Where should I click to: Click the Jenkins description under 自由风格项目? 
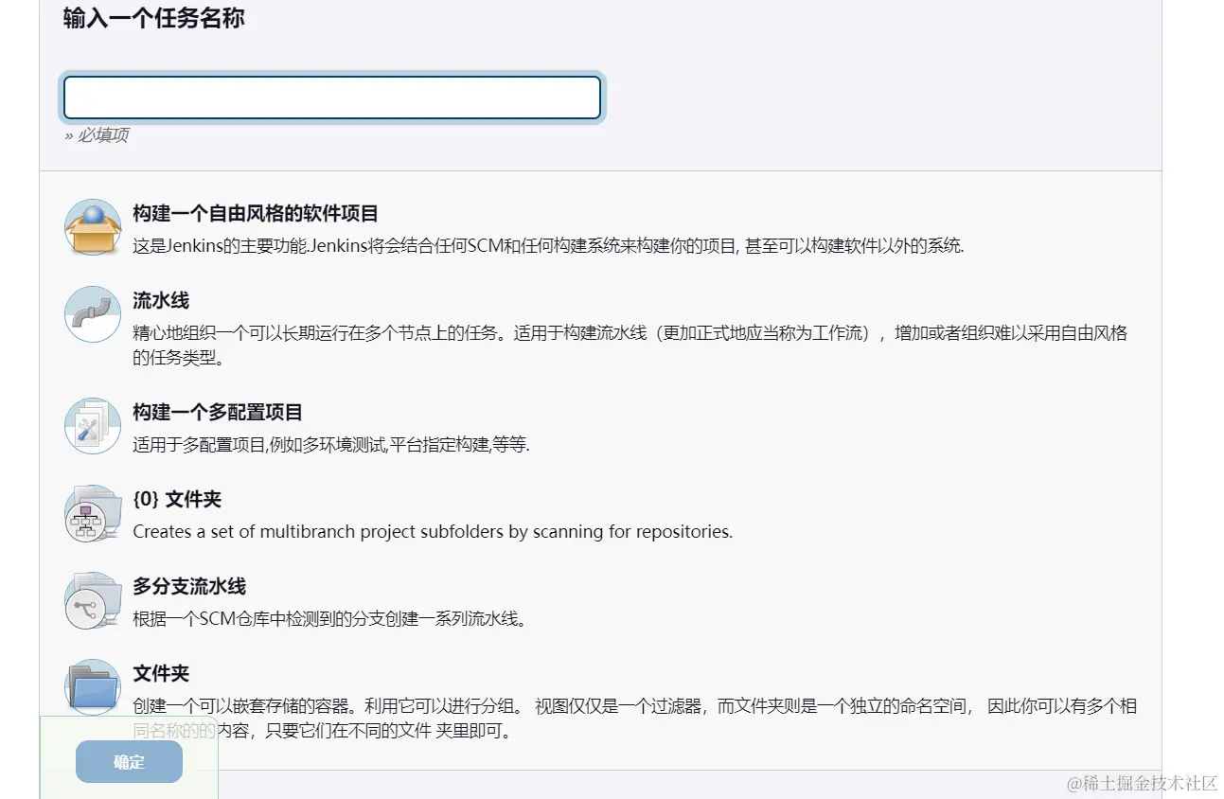coord(549,245)
